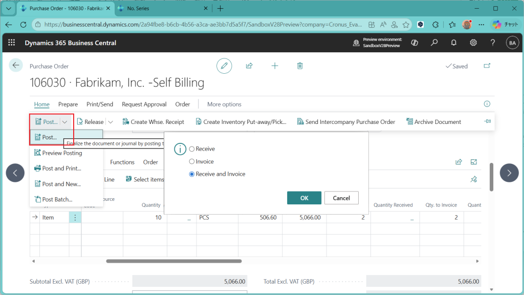Select the Invoice radio option
Screen dimensions: 524x295
click(192, 162)
